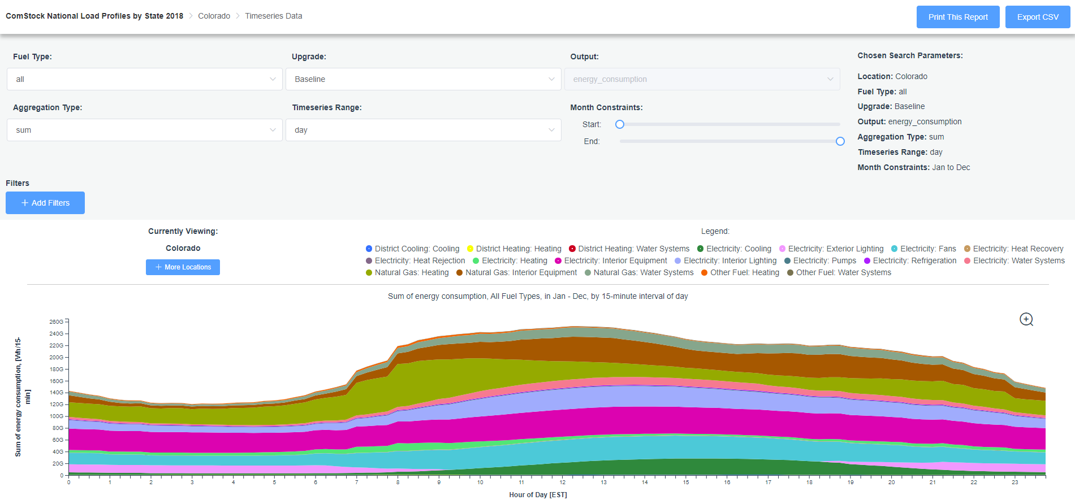
Task: Click the Other Fuel: Heating legend dot
Action: pyautogui.click(x=704, y=272)
